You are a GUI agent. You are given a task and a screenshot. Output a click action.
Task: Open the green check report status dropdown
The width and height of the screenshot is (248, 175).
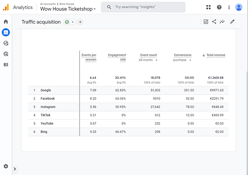pyautogui.click(x=69, y=22)
